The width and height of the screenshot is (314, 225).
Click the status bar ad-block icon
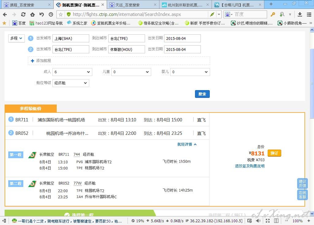250,221
